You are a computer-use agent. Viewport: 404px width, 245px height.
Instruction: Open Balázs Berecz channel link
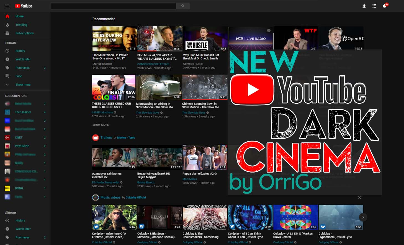tap(146, 183)
